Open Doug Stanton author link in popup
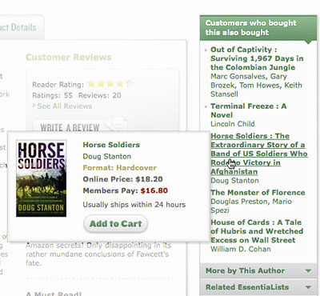320x296 pixels. click(x=106, y=156)
